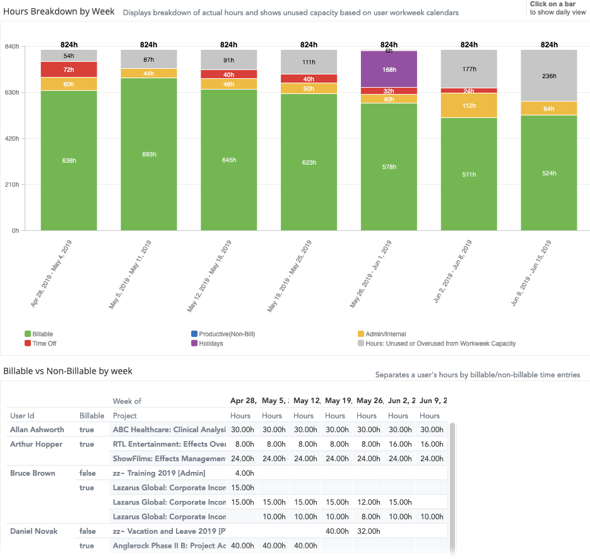Click Holidays legend label

click(x=211, y=343)
